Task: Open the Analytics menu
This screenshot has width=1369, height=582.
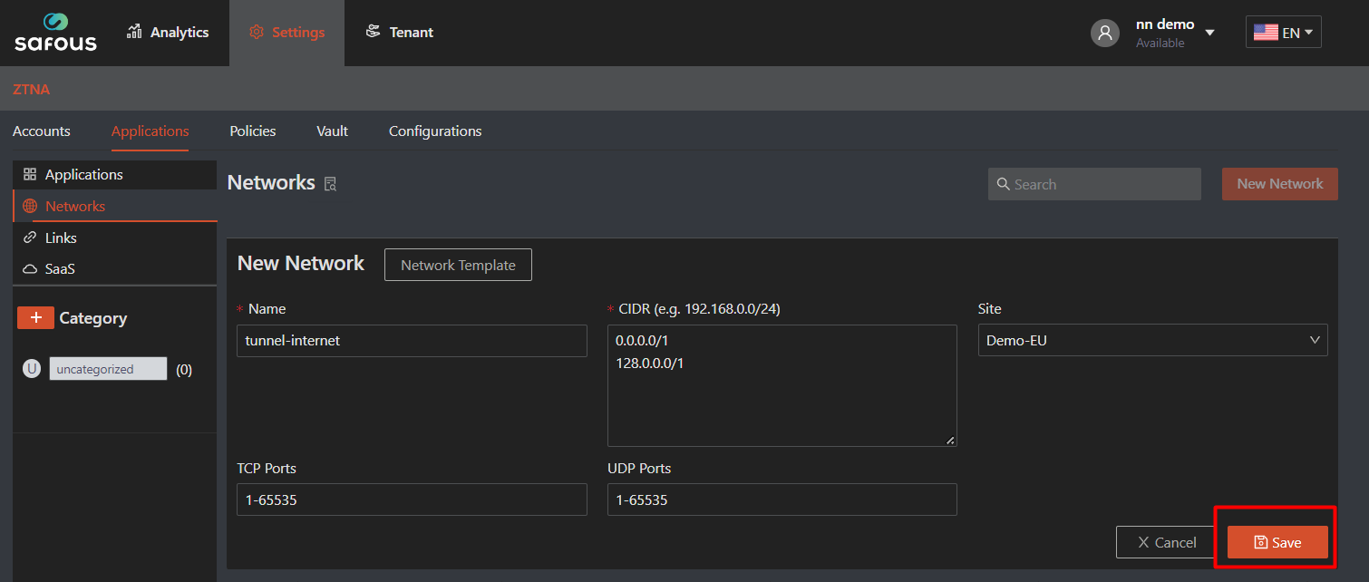Action: (x=168, y=33)
